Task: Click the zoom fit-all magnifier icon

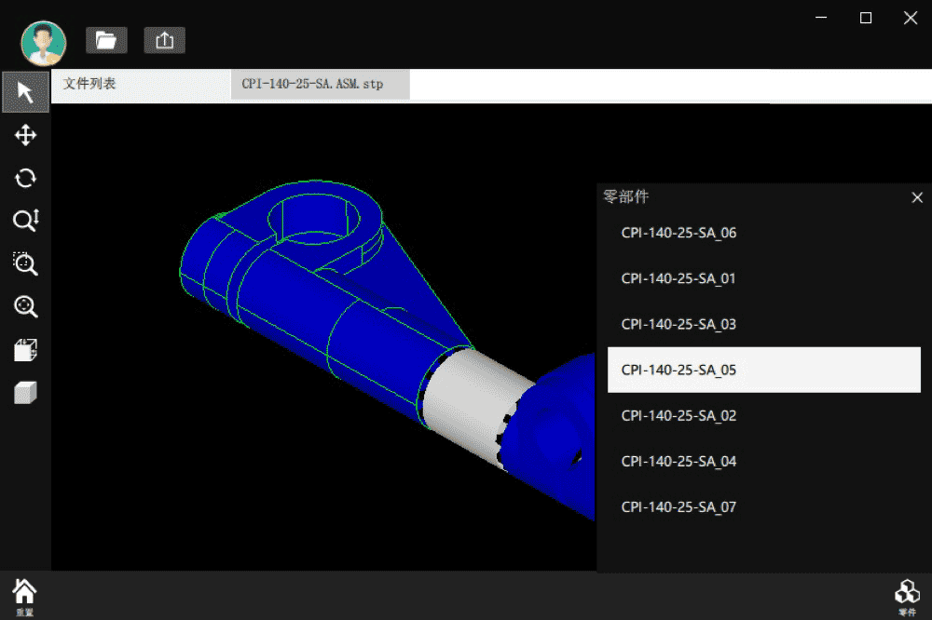Action: coord(25,306)
